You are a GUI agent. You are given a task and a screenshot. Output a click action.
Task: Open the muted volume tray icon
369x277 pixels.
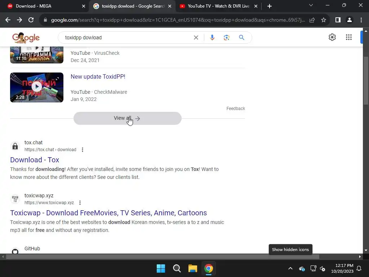(x=323, y=268)
